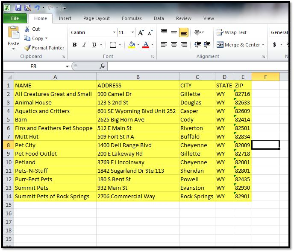The height and width of the screenshot is (252, 294).
Task: Click the Name Box showing F8
Action: (34, 67)
